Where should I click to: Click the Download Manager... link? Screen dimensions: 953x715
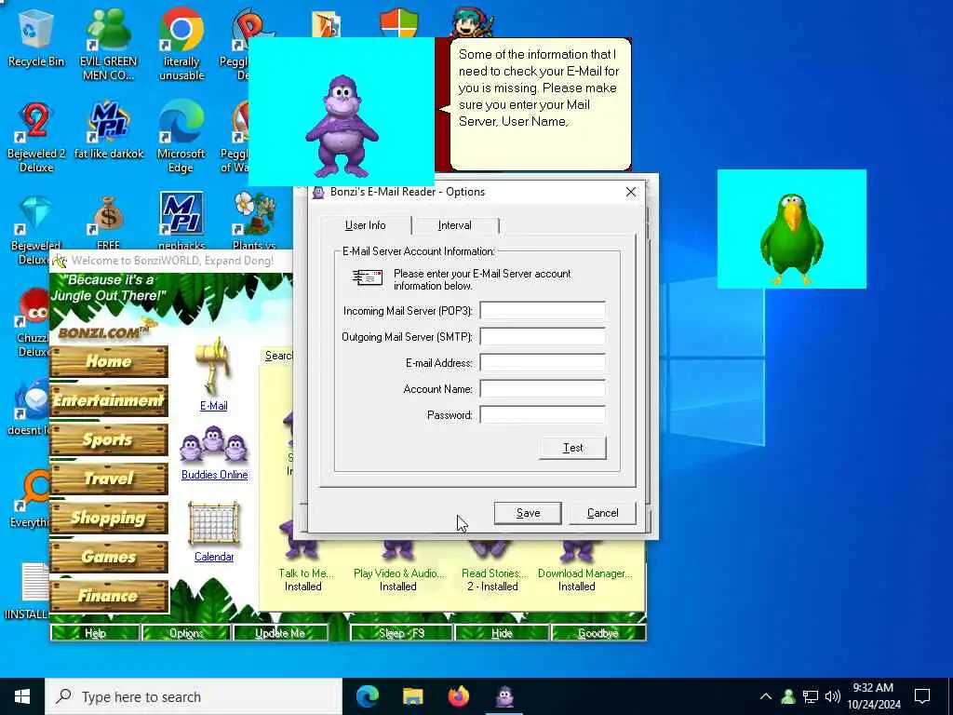(584, 573)
